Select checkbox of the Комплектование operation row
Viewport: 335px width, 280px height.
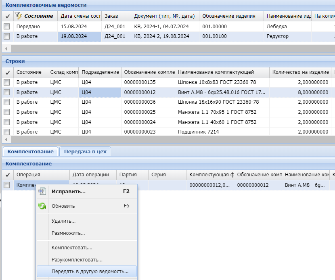[x=7, y=185]
